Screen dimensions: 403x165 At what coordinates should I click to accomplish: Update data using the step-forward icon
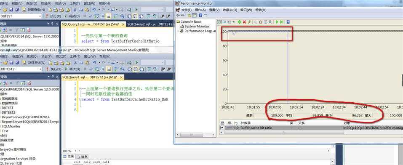(x=282, y=22)
